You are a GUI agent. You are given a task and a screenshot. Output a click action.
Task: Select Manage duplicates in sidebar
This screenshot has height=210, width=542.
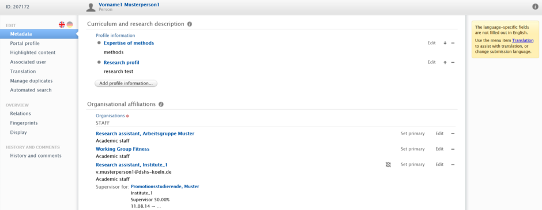pos(32,81)
